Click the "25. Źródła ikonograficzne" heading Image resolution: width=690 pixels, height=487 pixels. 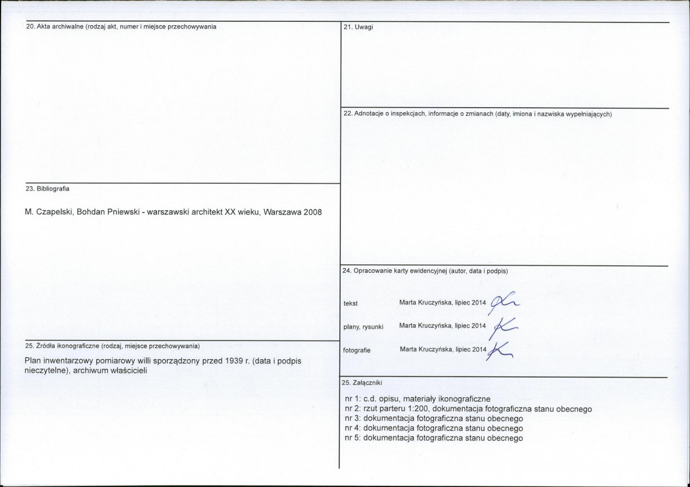113,346
